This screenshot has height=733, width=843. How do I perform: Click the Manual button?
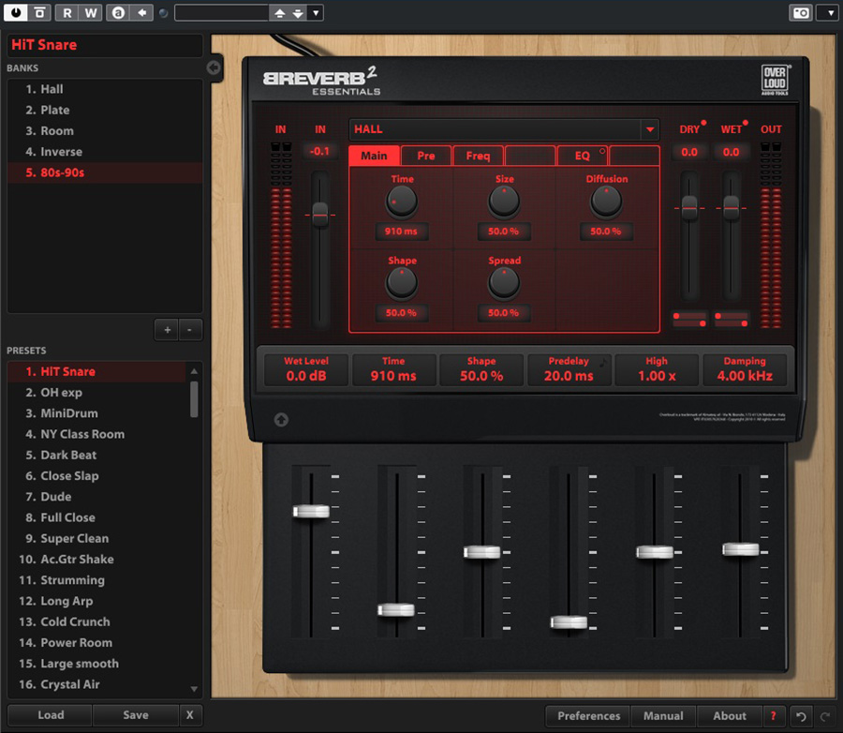point(663,716)
